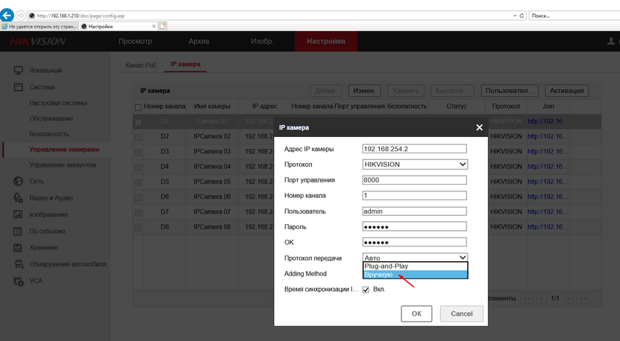Select Plug-and-Play in the dropdown list
Image resolution: width=620 pixels, height=341 pixels.
(x=415, y=267)
